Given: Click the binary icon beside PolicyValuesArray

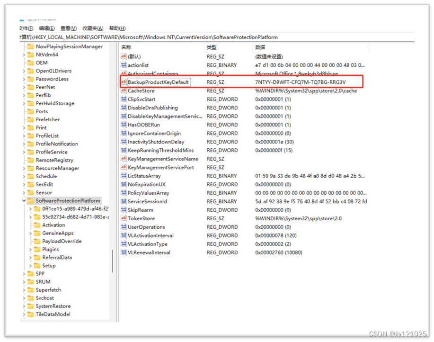Looking at the screenshot, I should pyautogui.click(x=123, y=193).
